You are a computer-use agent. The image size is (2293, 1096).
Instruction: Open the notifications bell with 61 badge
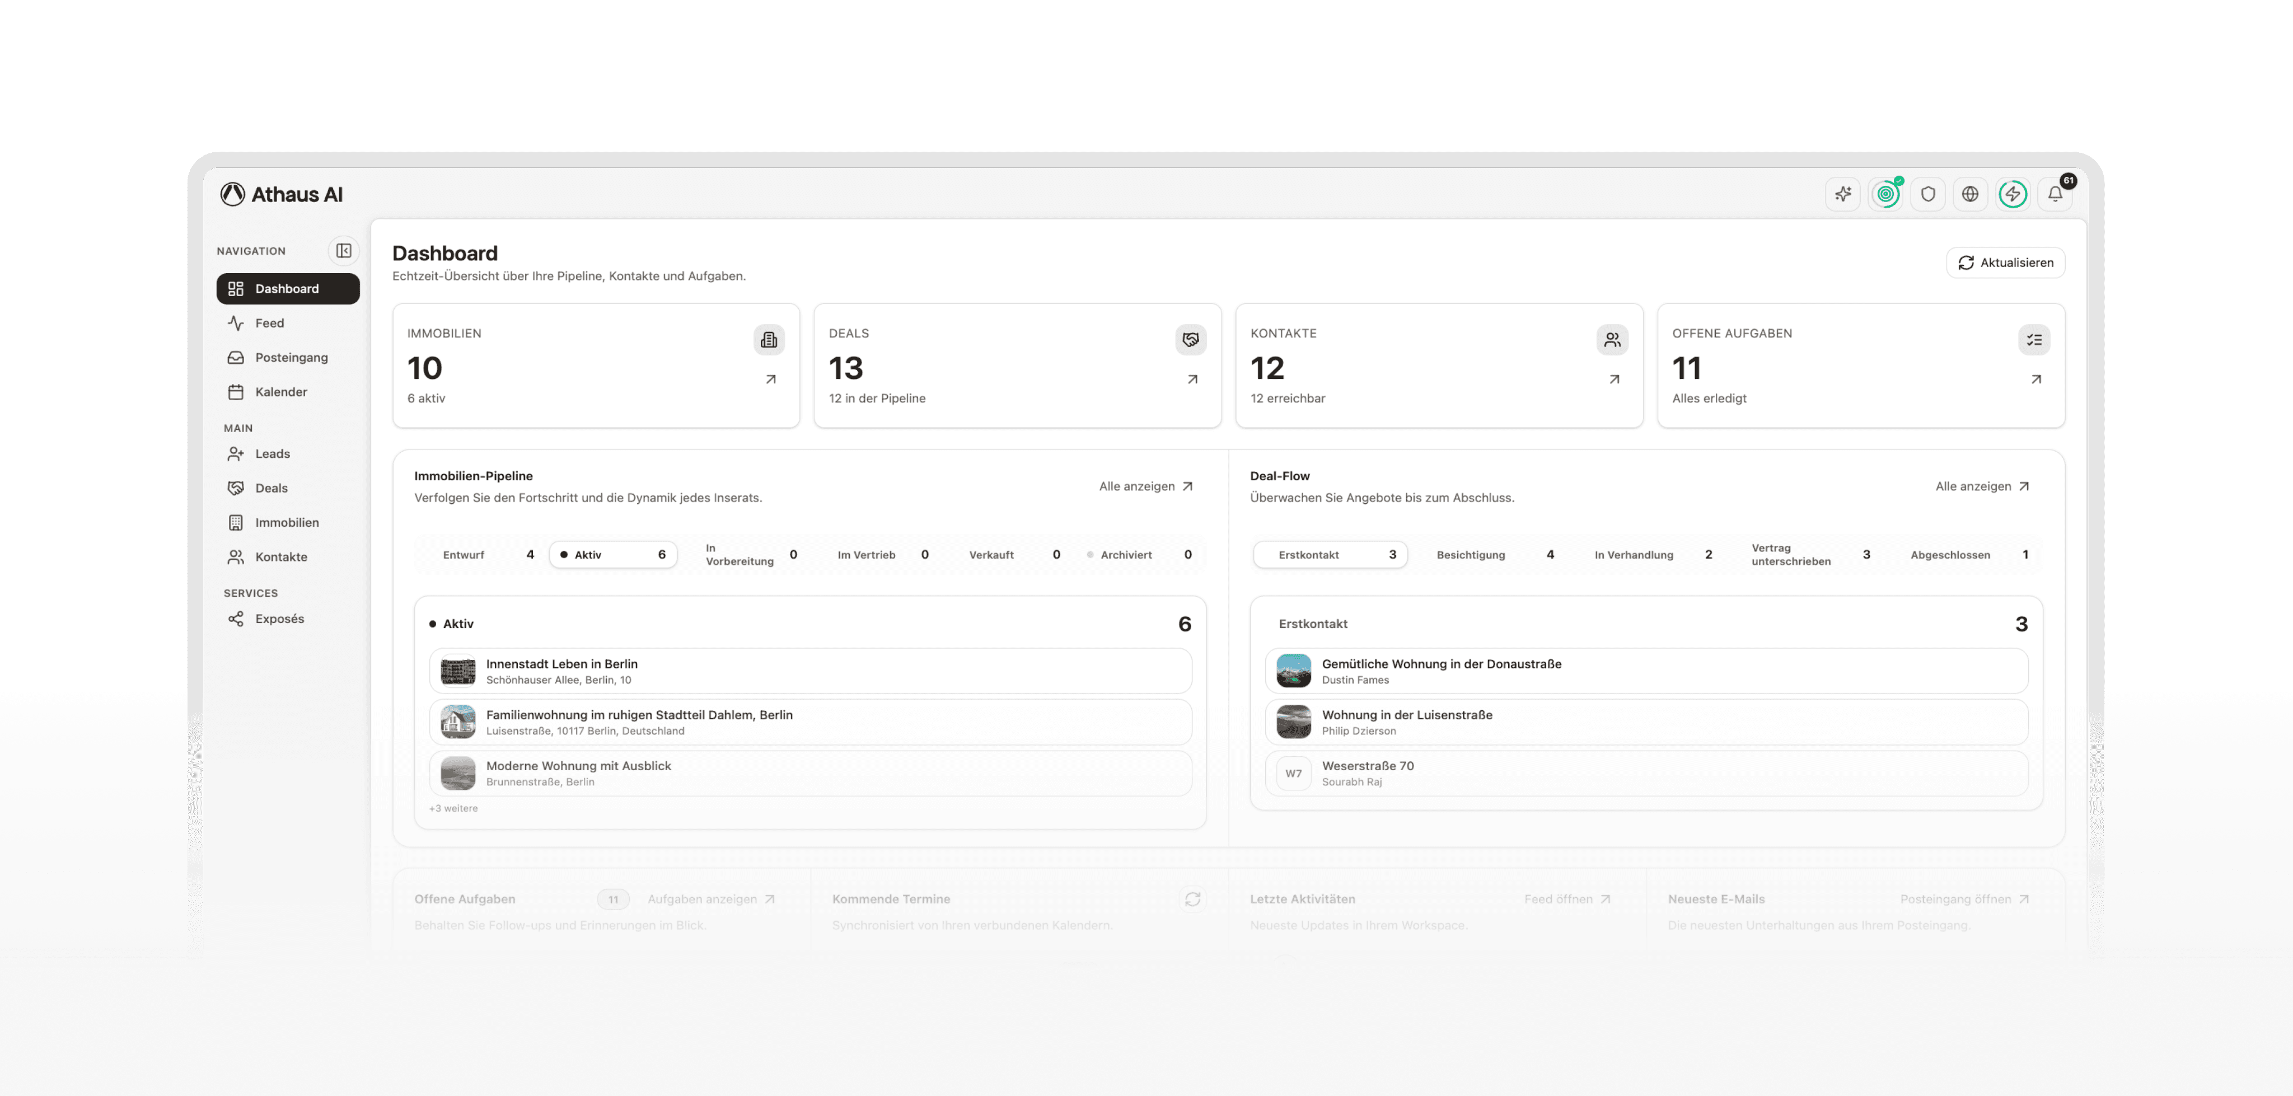[2055, 194]
